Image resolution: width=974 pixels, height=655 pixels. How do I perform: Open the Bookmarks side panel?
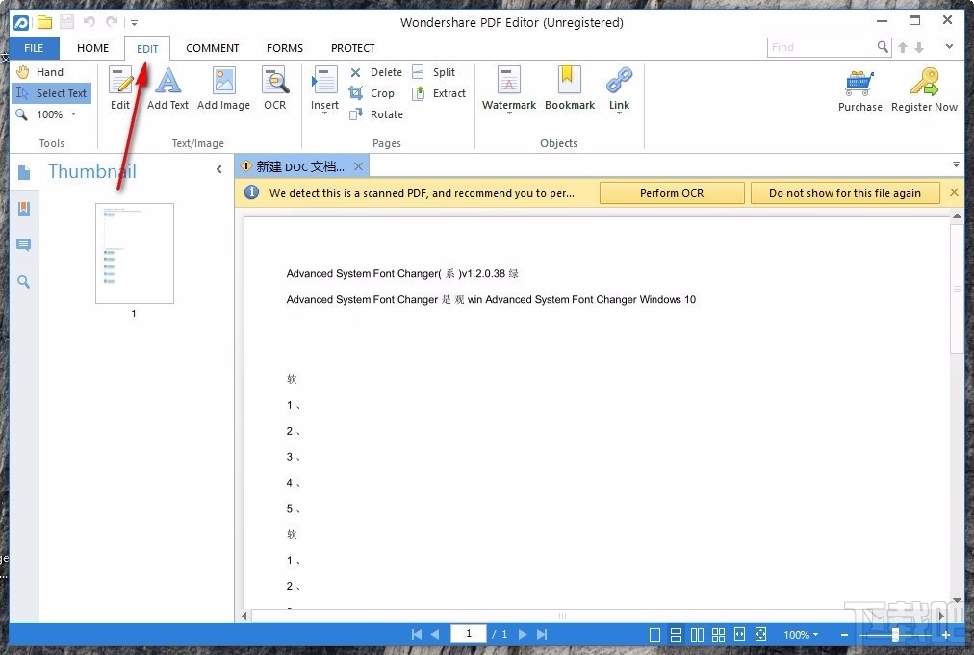tap(24, 209)
